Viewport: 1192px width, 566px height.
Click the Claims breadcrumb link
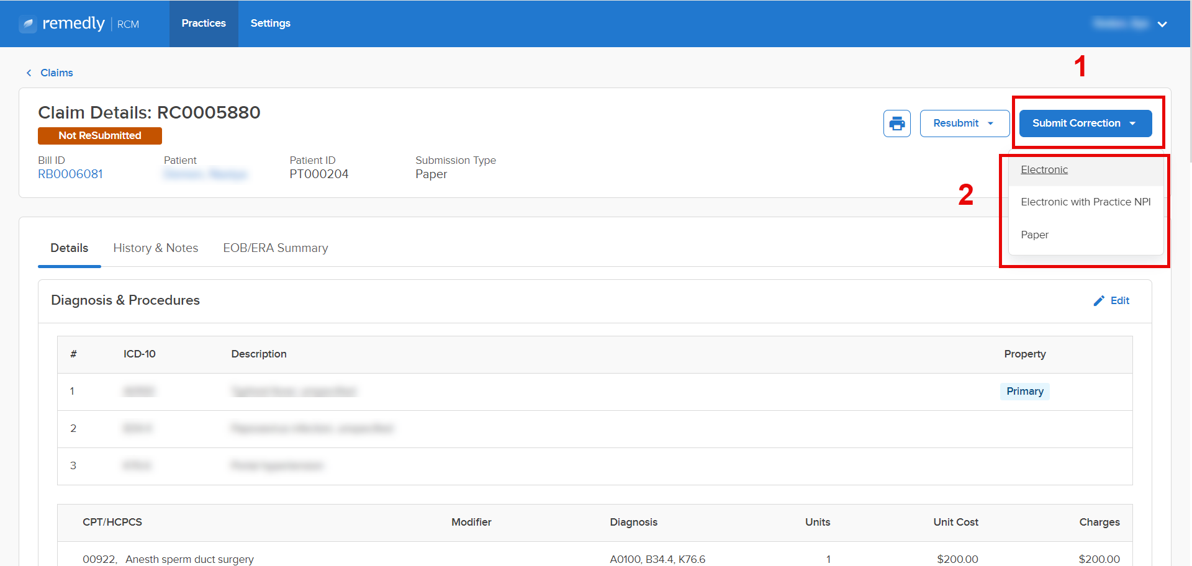[56, 73]
